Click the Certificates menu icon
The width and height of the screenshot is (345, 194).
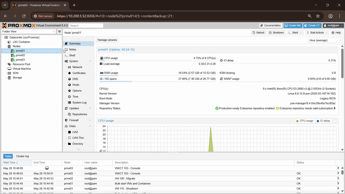click(69, 73)
